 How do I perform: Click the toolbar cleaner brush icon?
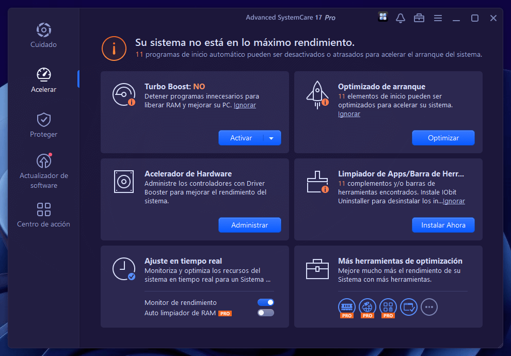tap(317, 182)
